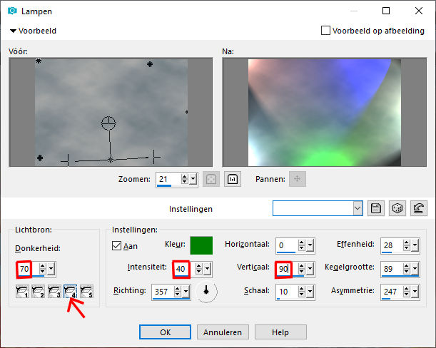Maximize the Lampen dialog window
This screenshot has width=436, height=348.
click(x=386, y=11)
